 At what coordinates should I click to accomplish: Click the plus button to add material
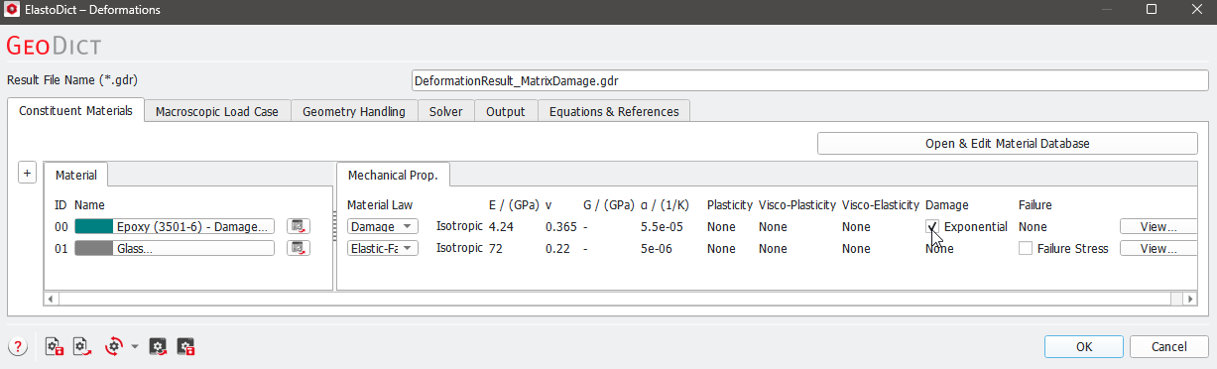click(28, 173)
